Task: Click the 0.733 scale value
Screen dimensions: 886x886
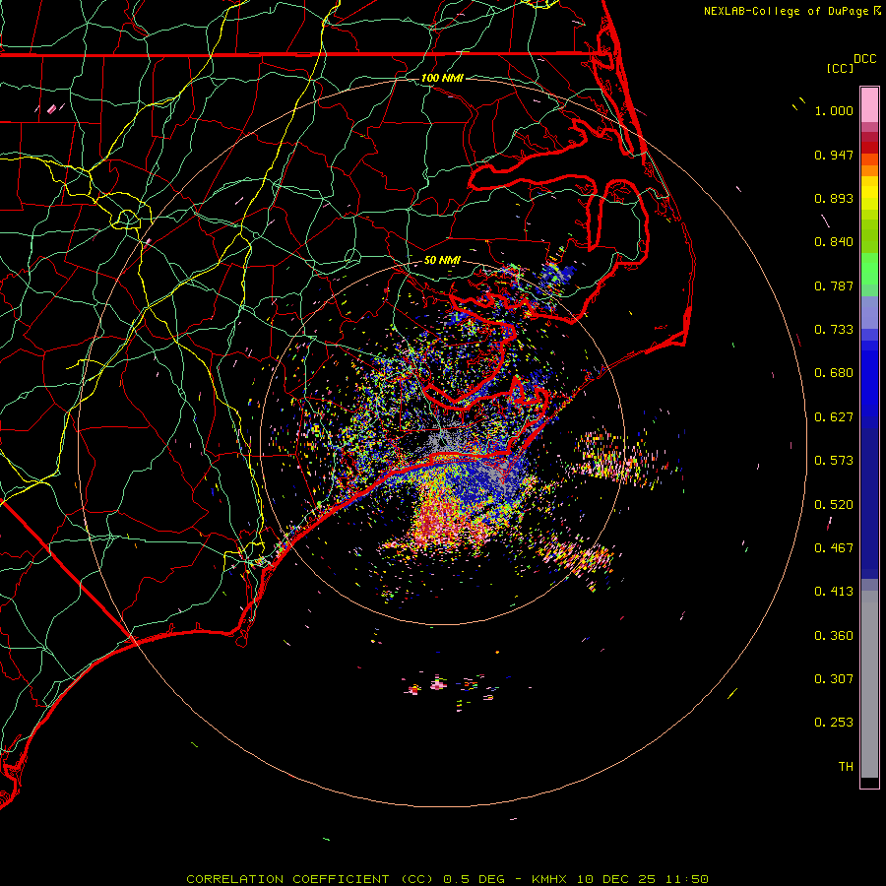Action: click(834, 330)
